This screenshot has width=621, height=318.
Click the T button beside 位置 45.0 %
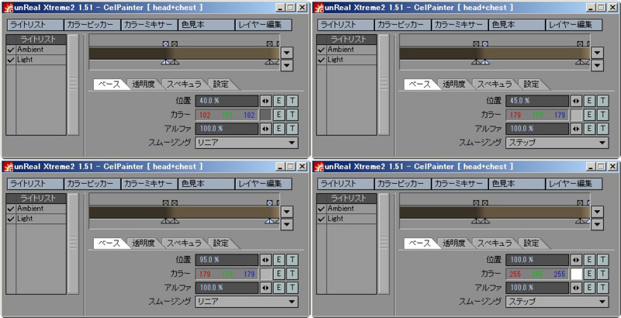click(603, 101)
